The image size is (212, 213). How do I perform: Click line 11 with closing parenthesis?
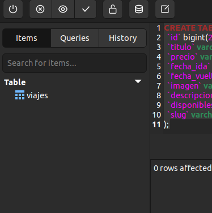tap(167, 124)
